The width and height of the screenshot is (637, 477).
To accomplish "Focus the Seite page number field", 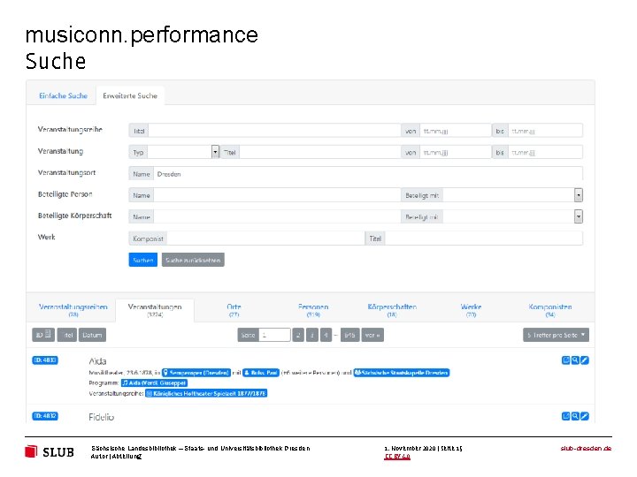I will 274,335.
